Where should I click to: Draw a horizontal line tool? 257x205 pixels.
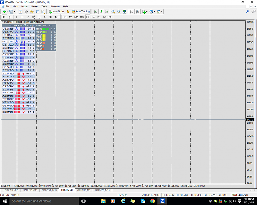point(22,17)
